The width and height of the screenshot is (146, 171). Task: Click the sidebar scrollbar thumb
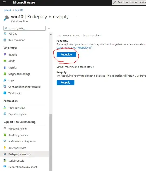coord(51,143)
